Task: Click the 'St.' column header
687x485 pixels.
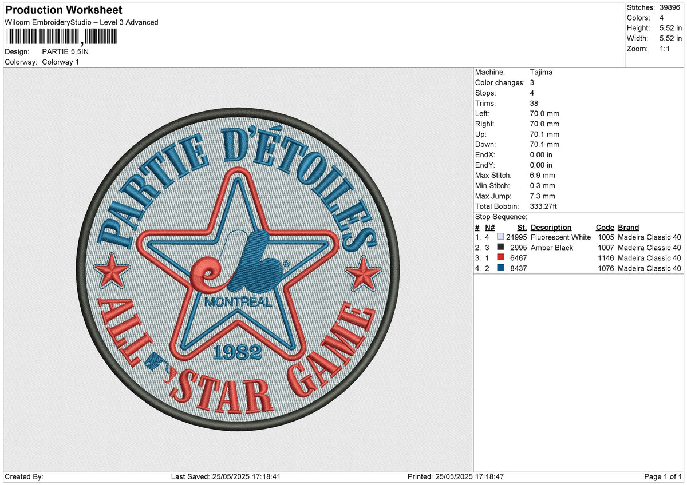Action: pos(522,227)
